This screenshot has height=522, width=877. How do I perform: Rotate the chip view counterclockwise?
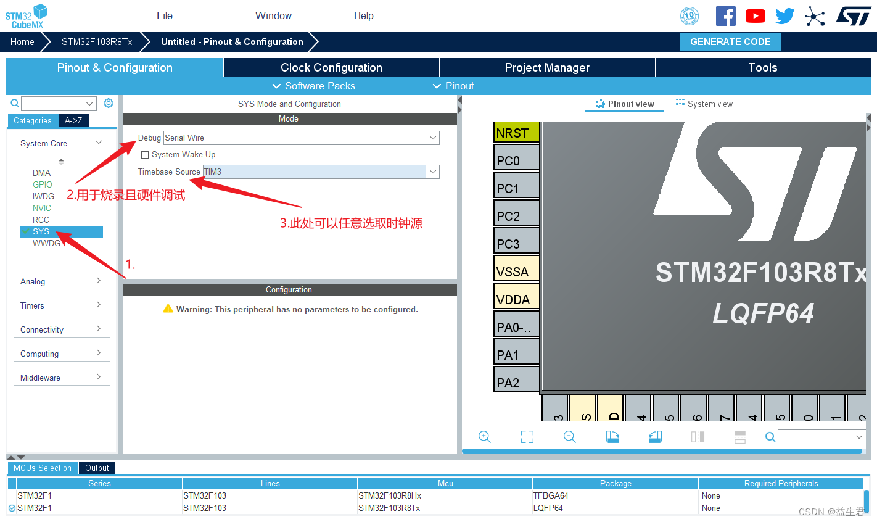(655, 437)
